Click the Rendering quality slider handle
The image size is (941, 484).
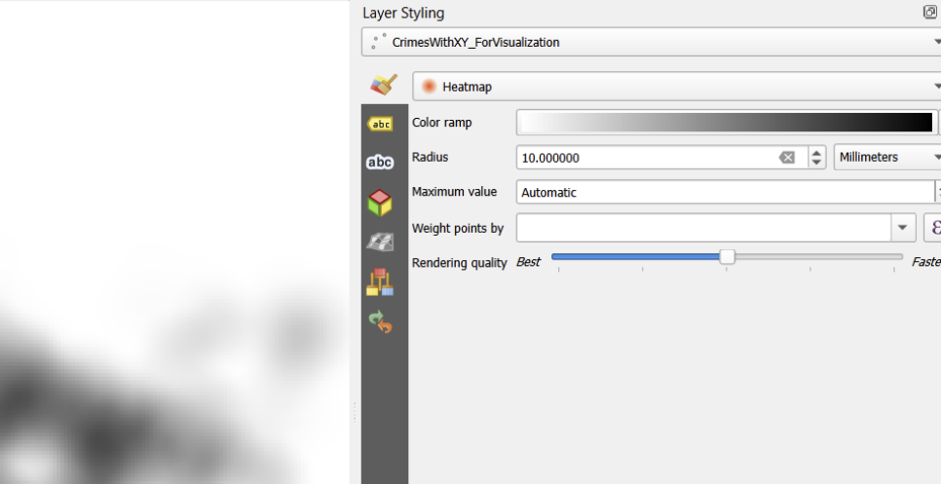click(x=727, y=257)
